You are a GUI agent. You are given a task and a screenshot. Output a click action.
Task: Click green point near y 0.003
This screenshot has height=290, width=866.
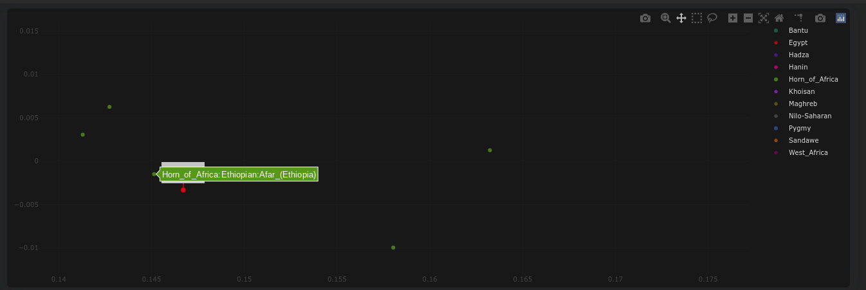tap(83, 134)
